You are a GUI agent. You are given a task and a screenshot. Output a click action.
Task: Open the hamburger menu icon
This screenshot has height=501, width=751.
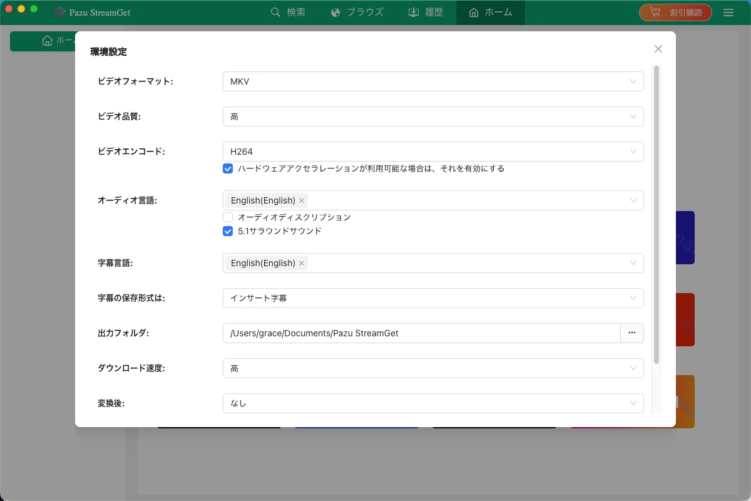point(728,12)
